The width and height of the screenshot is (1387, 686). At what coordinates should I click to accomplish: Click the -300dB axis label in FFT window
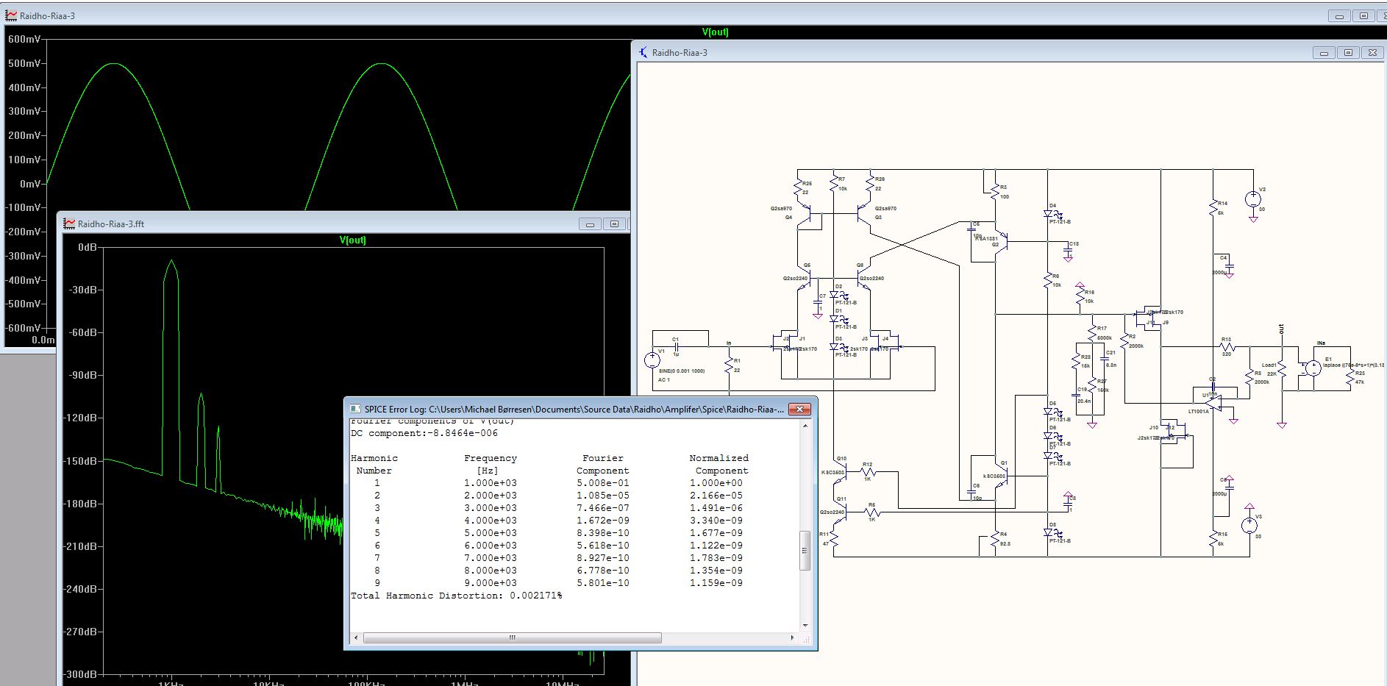coord(81,674)
